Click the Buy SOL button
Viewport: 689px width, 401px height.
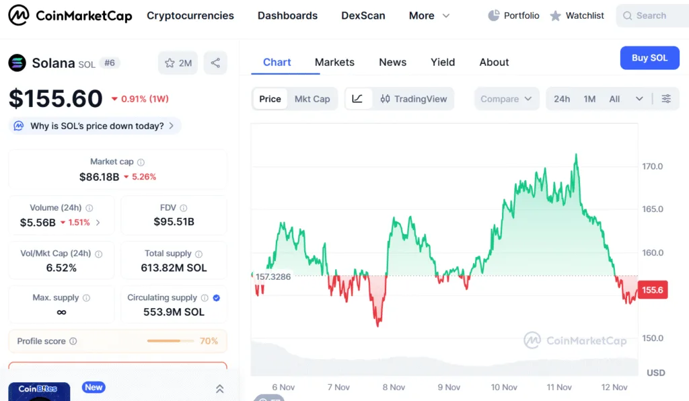[x=649, y=58]
